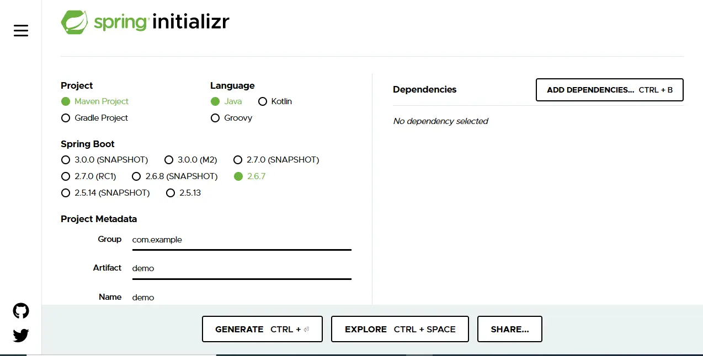Open the Share dialog button
This screenshot has width=703, height=356.
pos(510,329)
